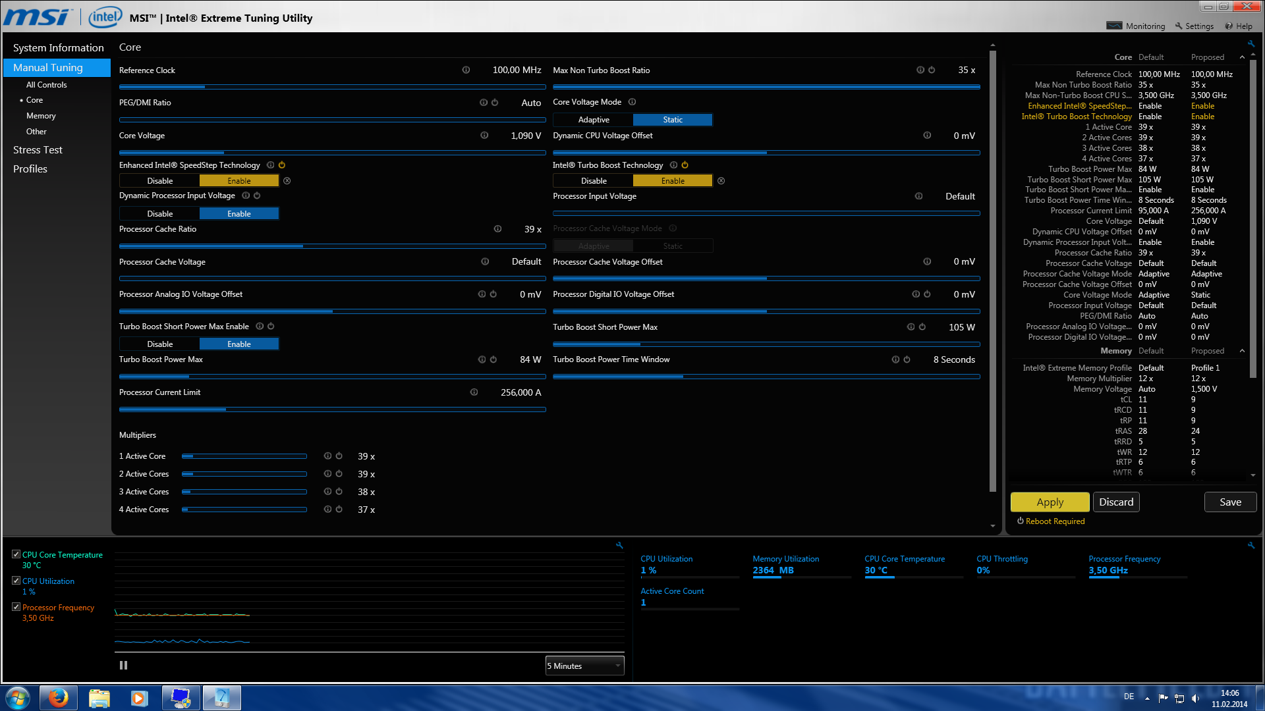Click reboot-required icon beside PEG/DMI Ratio
The image size is (1265, 711).
(495, 103)
